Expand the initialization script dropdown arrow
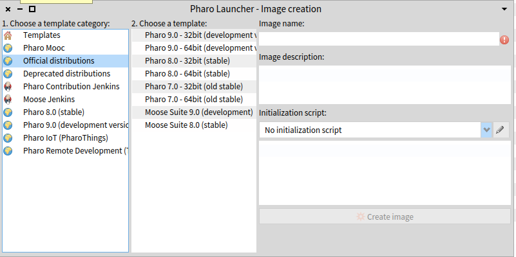The width and height of the screenshot is (516, 257). pyautogui.click(x=486, y=130)
